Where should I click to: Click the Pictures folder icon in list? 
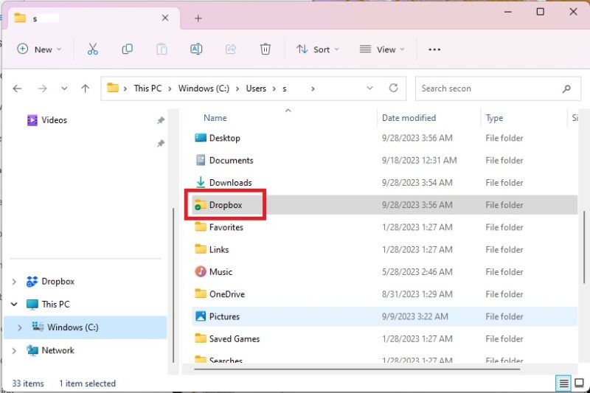tap(201, 316)
